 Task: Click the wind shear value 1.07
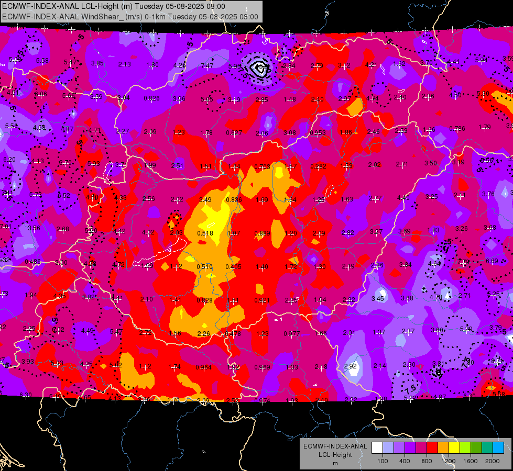click(234, 233)
